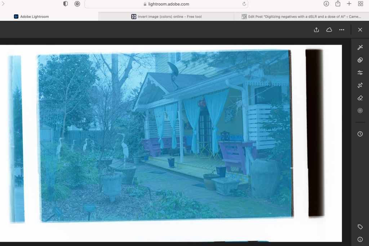Open the Presets panel icon

(360, 60)
